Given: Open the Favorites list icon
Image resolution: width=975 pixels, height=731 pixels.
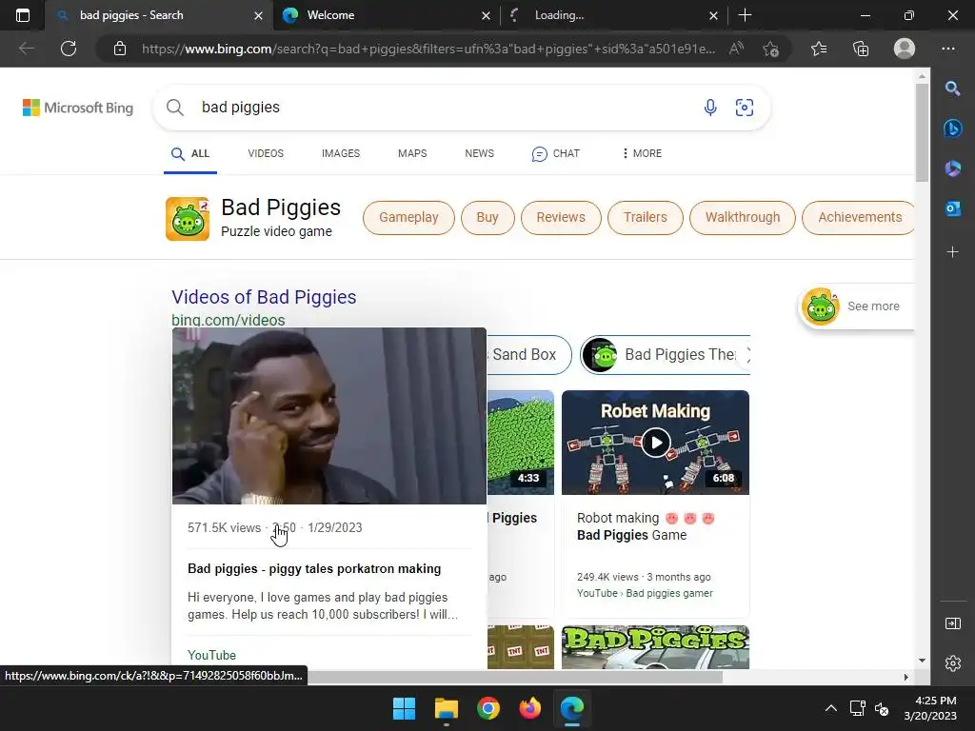Looking at the screenshot, I should 819,49.
